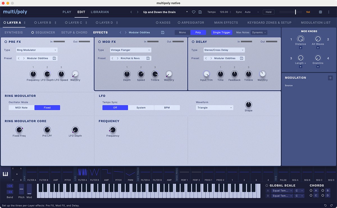Image resolution: width=337 pixels, height=208 pixels.
Task: Click the Pre FX previous preset arrow
Action: coord(19,58)
